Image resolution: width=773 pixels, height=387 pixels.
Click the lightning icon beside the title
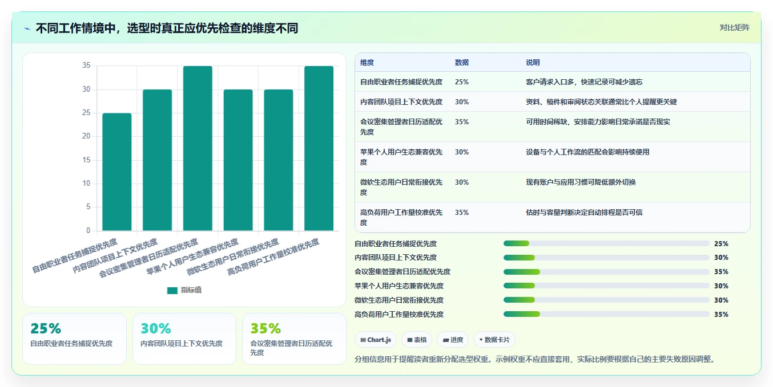pyautogui.click(x=27, y=28)
